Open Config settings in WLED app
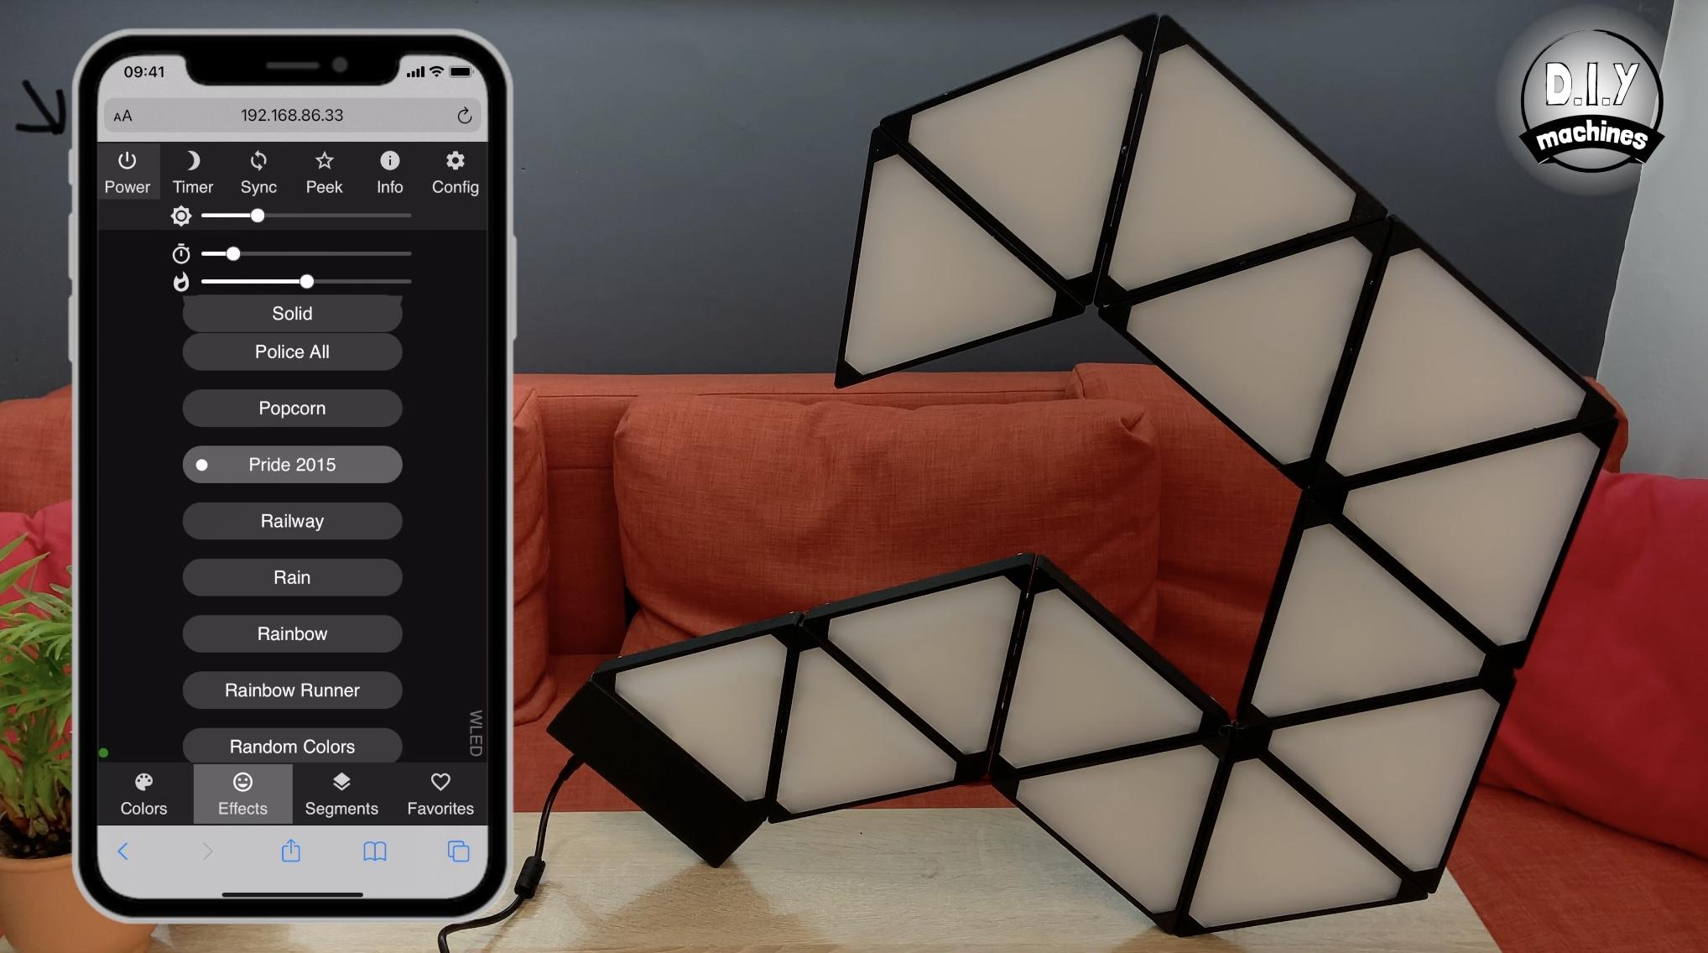1708x953 pixels. [x=454, y=170]
